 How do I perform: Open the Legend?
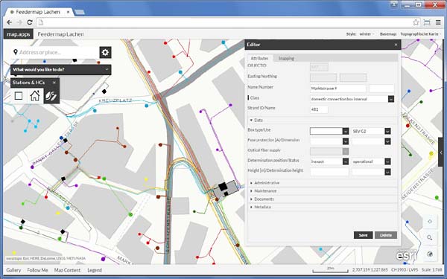pyautogui.click(x=95, y=270)
